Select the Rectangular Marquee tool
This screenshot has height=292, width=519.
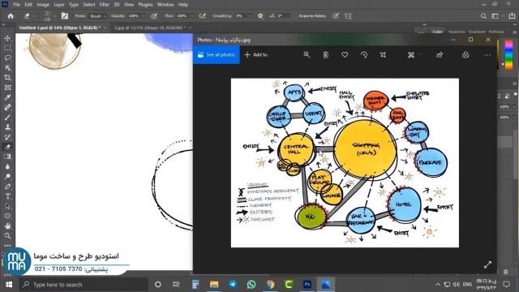[x=7, y=48]
